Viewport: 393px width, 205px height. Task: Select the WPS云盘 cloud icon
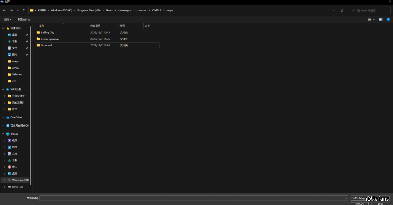8,89
